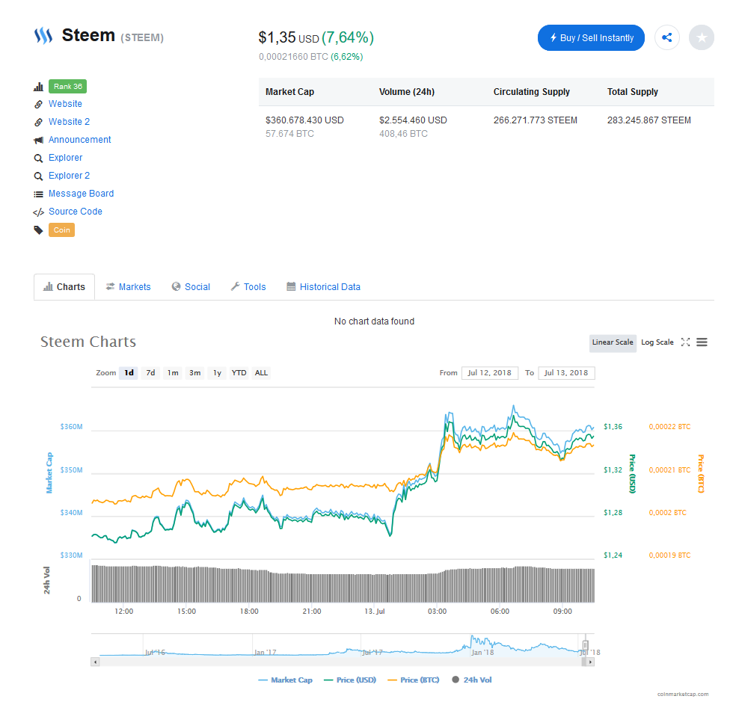Click the $360.678.430 USD market cap value
Screen dimensions: 736x705
[x=304, y=120]
